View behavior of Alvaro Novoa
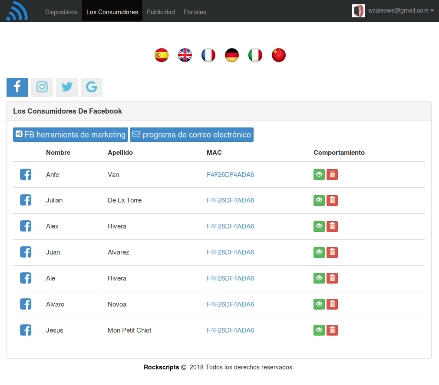 point(319,304)
